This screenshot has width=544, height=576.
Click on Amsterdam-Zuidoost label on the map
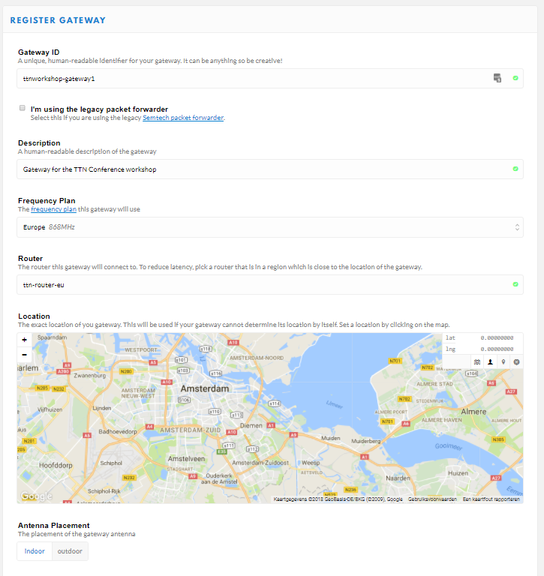(x=260, y=463)
